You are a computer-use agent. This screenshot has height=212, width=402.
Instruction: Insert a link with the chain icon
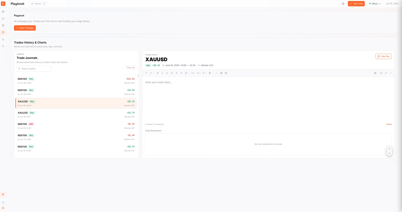186,73
